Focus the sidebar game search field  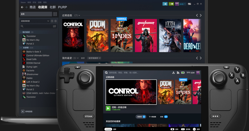click(x=38, y=26)
